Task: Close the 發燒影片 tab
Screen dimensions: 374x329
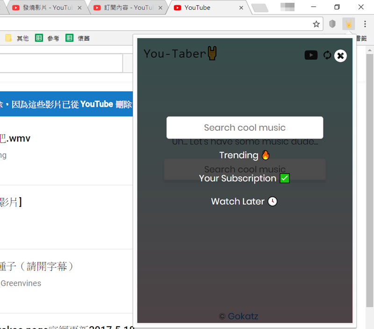Action: coord(79,7)
